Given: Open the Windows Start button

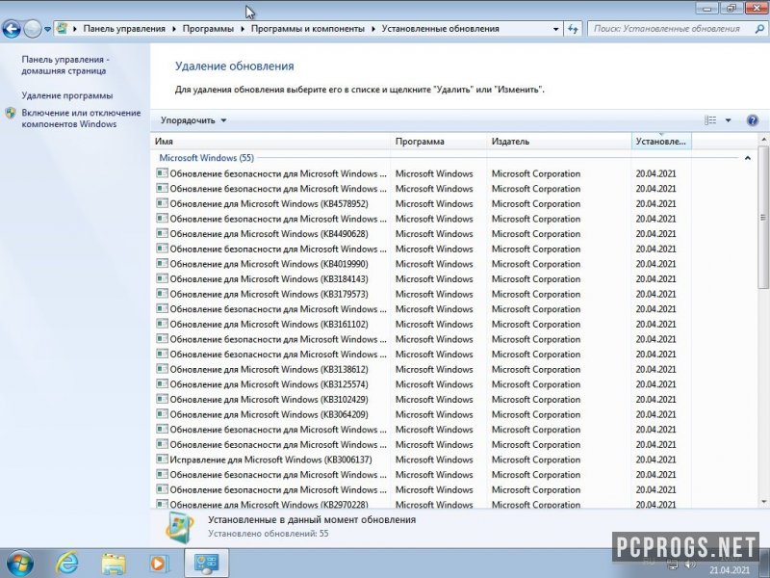Looking at the screenshot, I should pyautogui.click(x=19, y=564).
